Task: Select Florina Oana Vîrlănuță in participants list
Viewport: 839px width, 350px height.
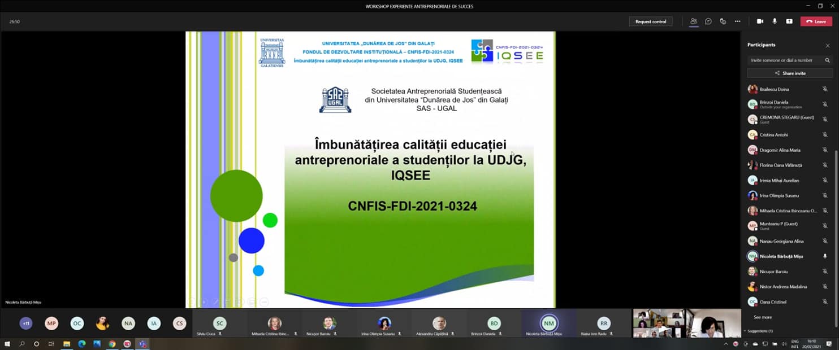Action: (x=789, y=165)
